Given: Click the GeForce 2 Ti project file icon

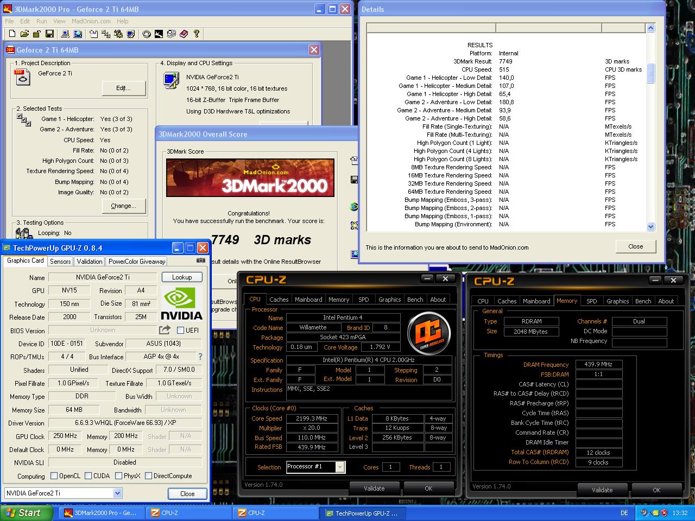Looking at the screenshot, I should point(22,78).
